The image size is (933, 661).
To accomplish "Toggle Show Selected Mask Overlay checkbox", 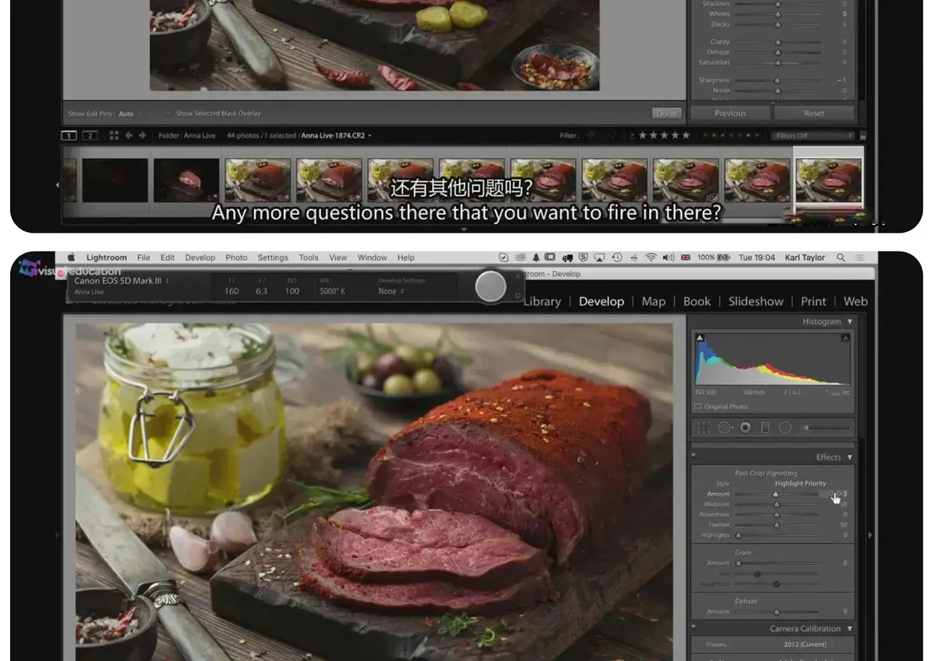I will coord(168,113).
